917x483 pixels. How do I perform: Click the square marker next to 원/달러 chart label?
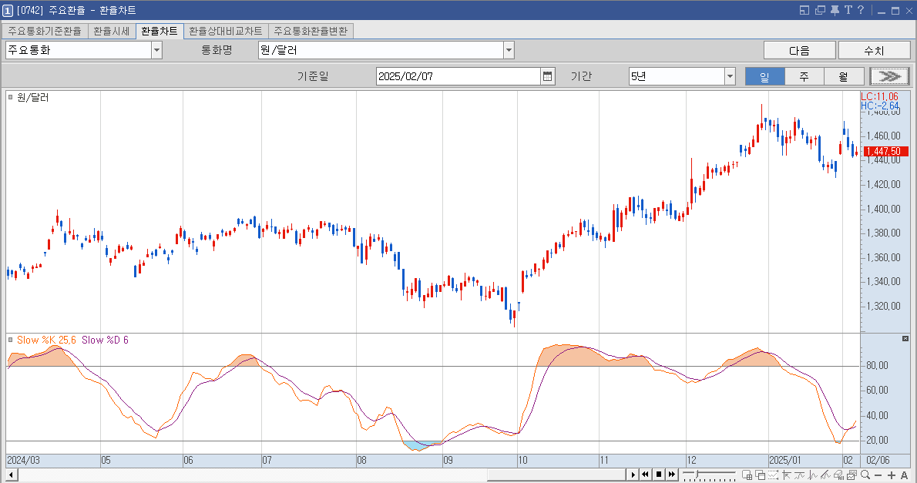tap(11, 97)
